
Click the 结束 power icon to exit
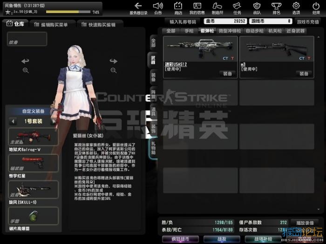click(316, 8)
